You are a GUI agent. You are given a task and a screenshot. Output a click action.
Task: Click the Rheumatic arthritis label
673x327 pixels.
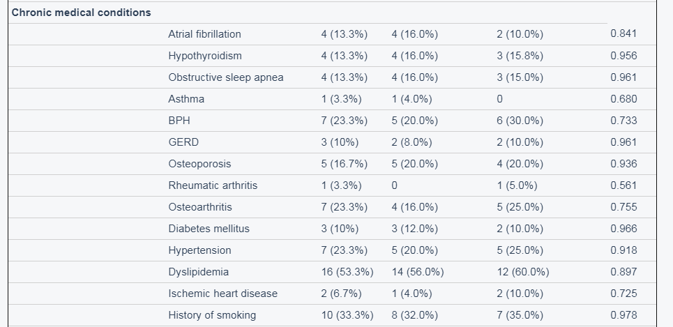[213, 185]
